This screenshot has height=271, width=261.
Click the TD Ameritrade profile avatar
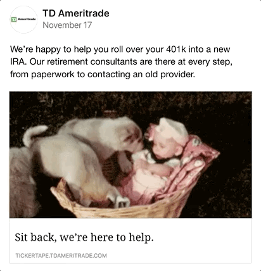[x=23, y=20]
